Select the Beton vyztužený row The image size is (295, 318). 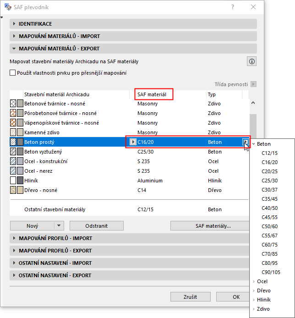129,152
